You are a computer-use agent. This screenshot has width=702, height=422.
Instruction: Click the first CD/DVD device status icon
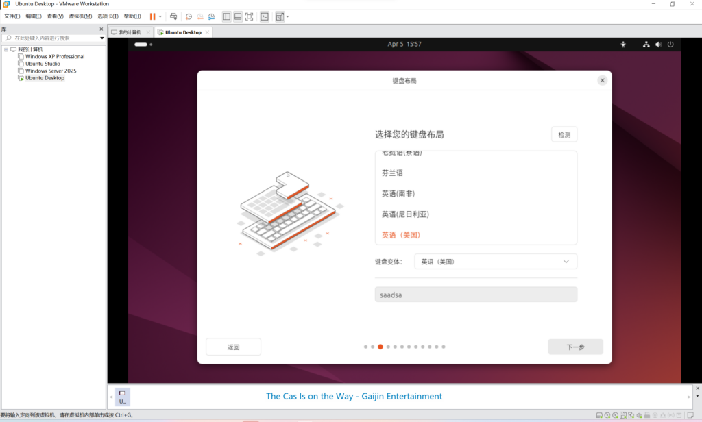pos(607,415)
